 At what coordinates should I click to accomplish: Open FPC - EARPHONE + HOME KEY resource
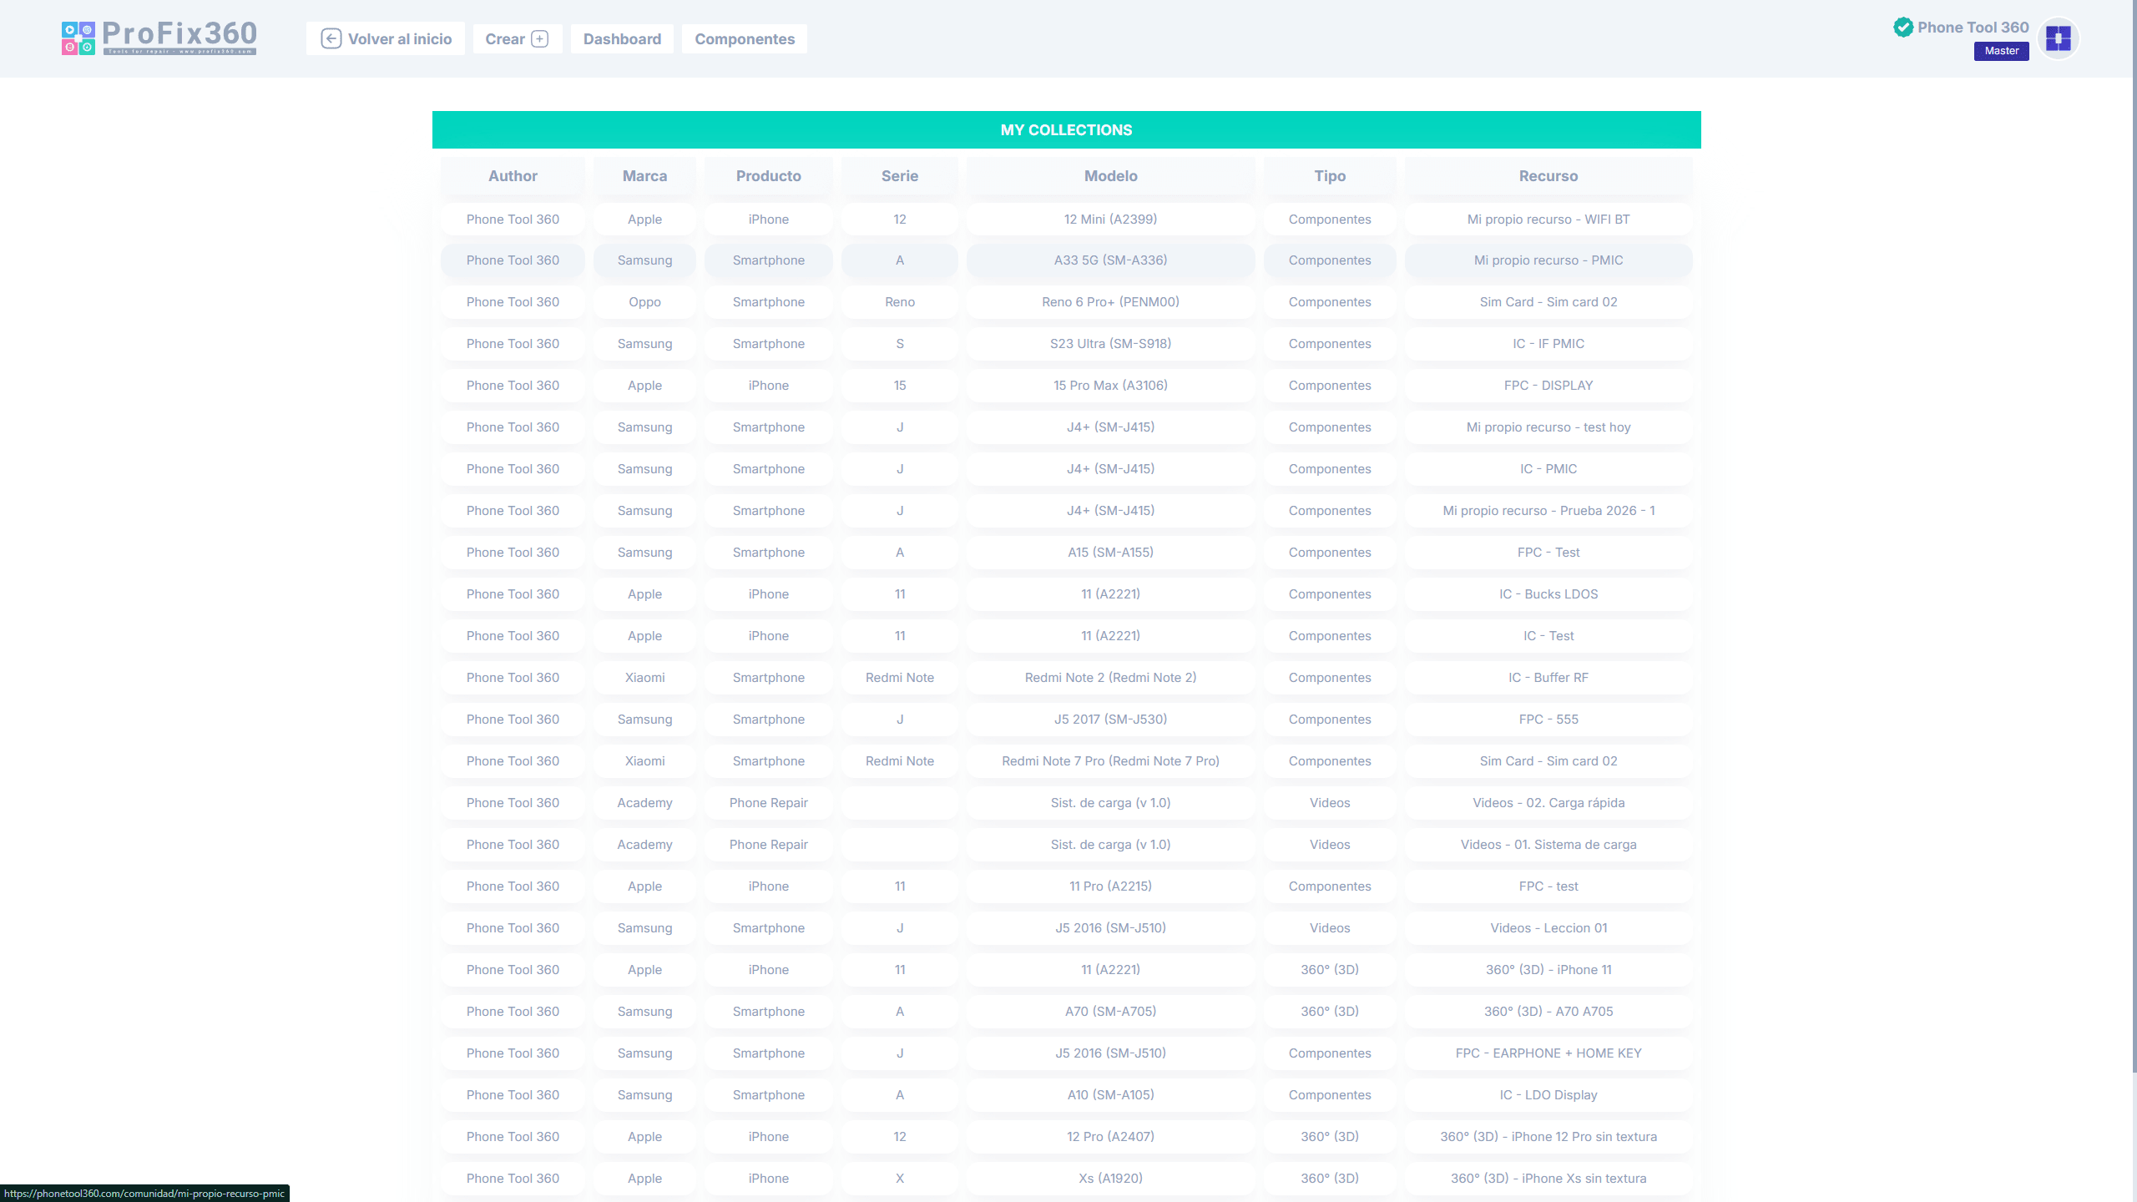tap(1548, 1053)
